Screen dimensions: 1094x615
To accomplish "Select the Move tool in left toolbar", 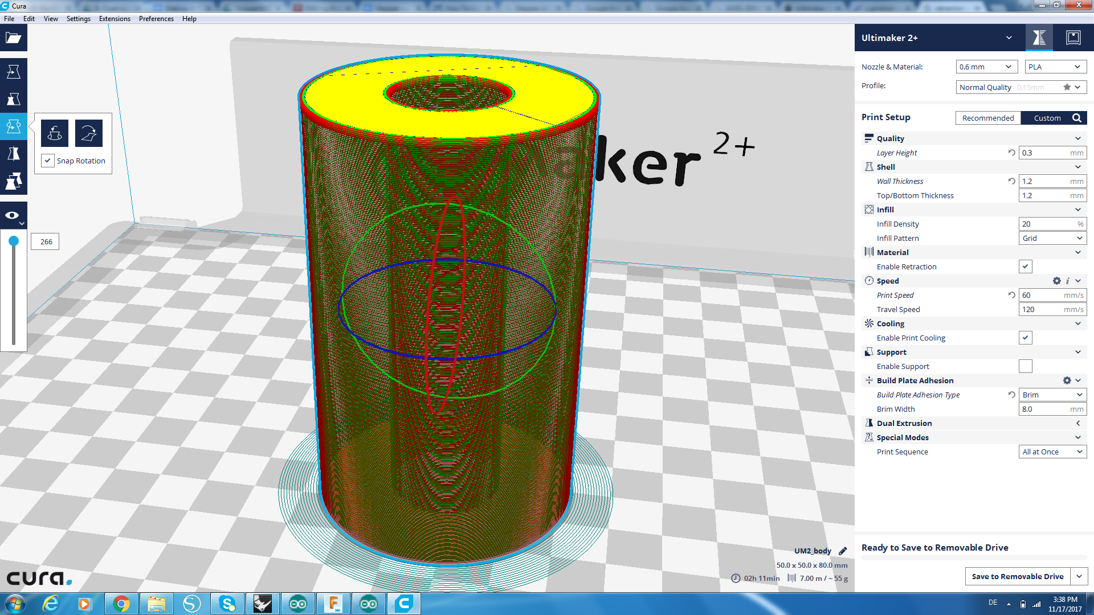I will click(x=13, y=72).
